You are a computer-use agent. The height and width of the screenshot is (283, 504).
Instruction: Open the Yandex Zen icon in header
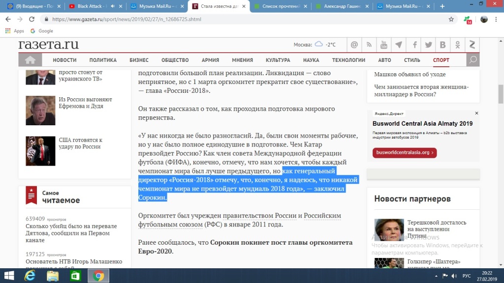coord(472,45)
